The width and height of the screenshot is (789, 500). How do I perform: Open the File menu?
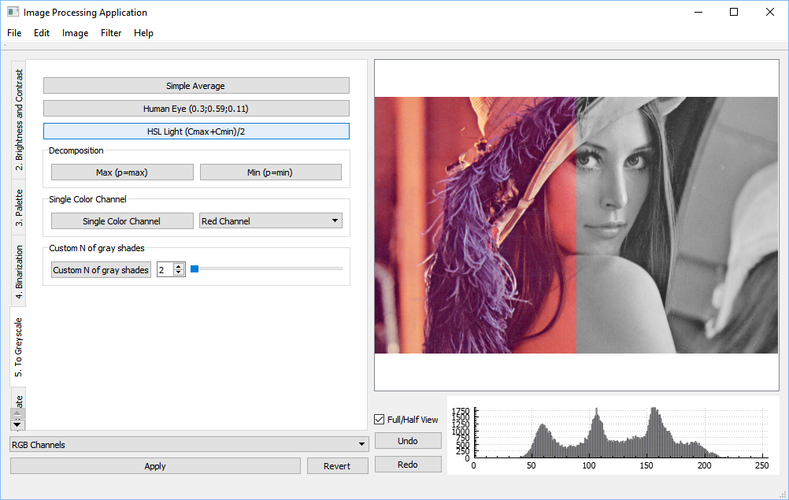pos(14,33)
